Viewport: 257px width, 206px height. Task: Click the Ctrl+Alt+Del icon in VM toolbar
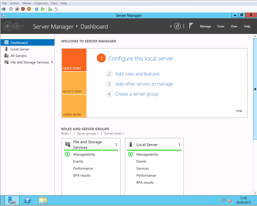click(4, 9)
